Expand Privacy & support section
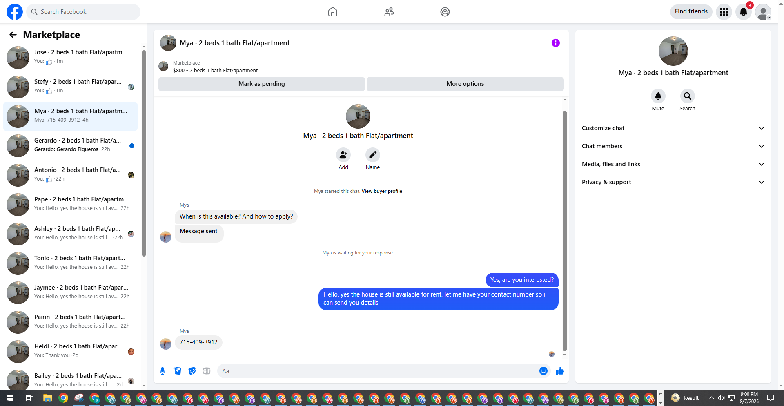The width and height of the screenshot is (784, 406). [673, 182]
